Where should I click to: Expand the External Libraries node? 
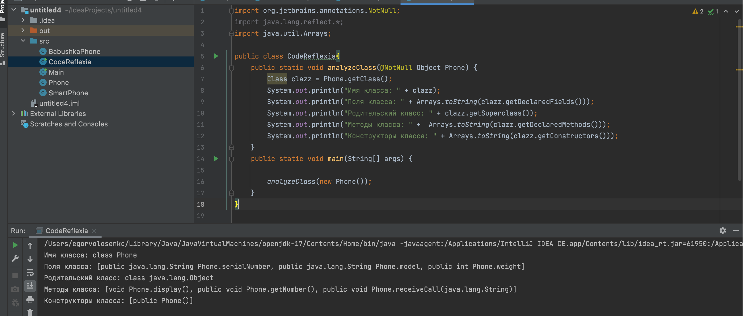point(13,113)
